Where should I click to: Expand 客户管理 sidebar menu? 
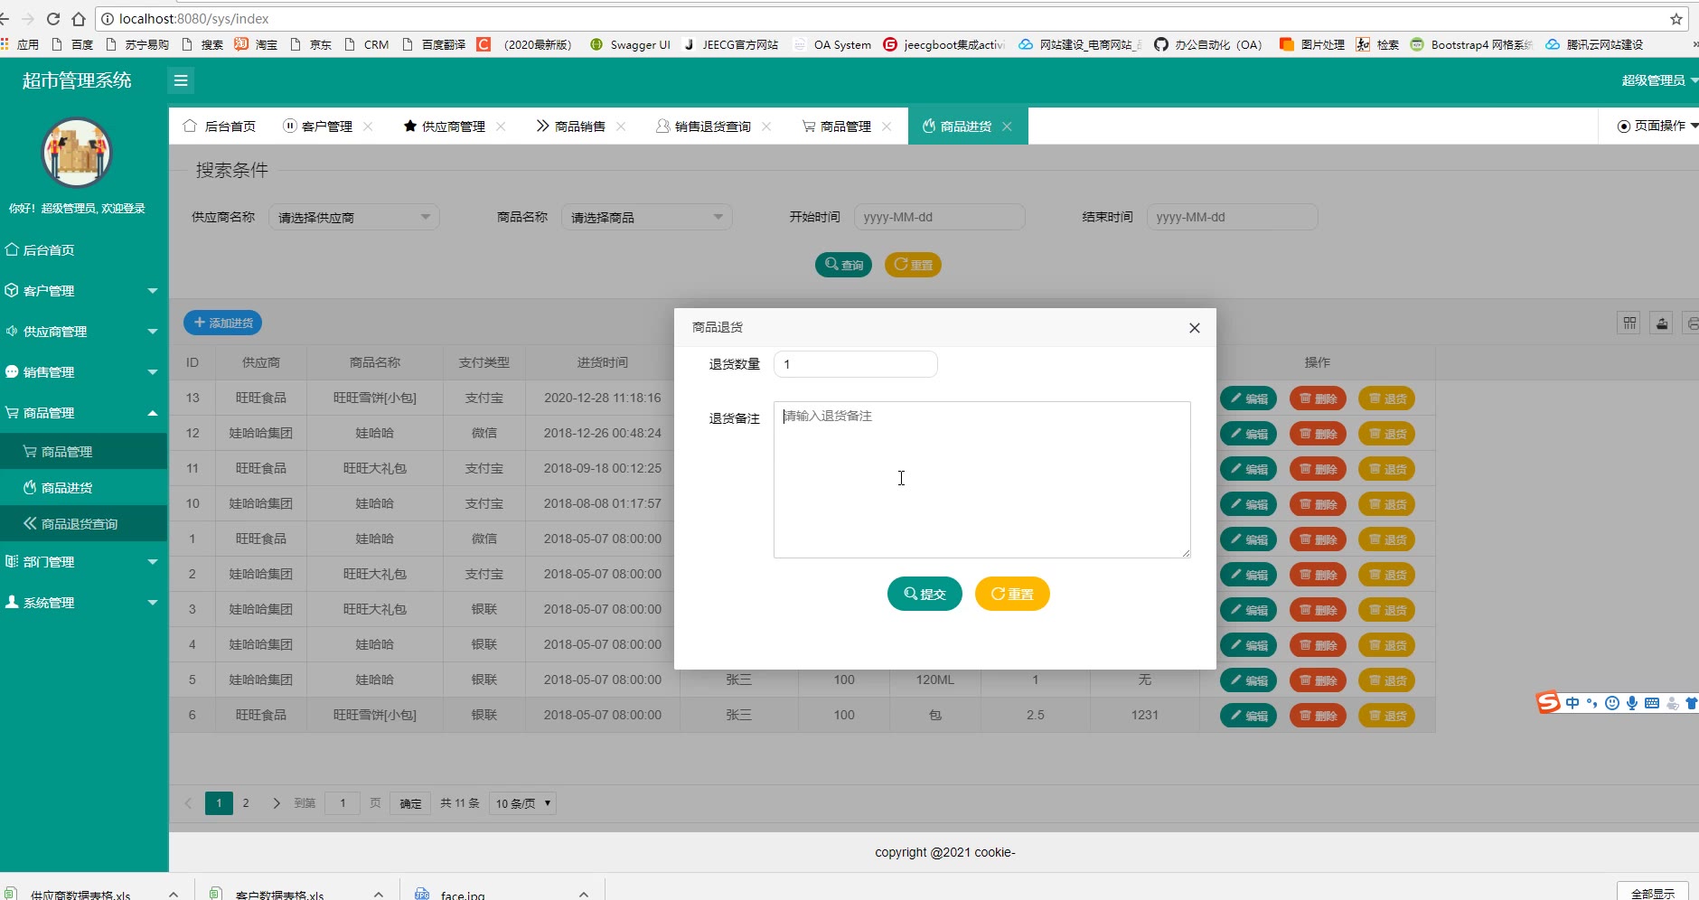tap(83, 291)
